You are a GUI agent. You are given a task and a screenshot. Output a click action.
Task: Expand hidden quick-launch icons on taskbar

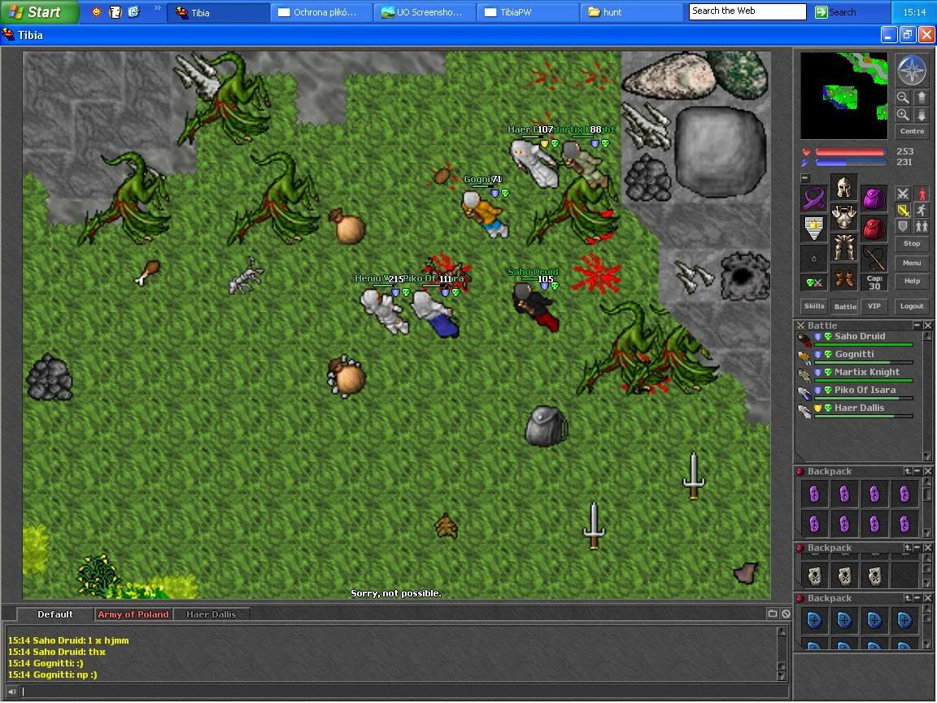pyautogui.click(x=158, y=8)
